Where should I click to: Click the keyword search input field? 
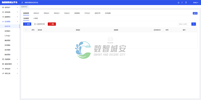(184, 24)
